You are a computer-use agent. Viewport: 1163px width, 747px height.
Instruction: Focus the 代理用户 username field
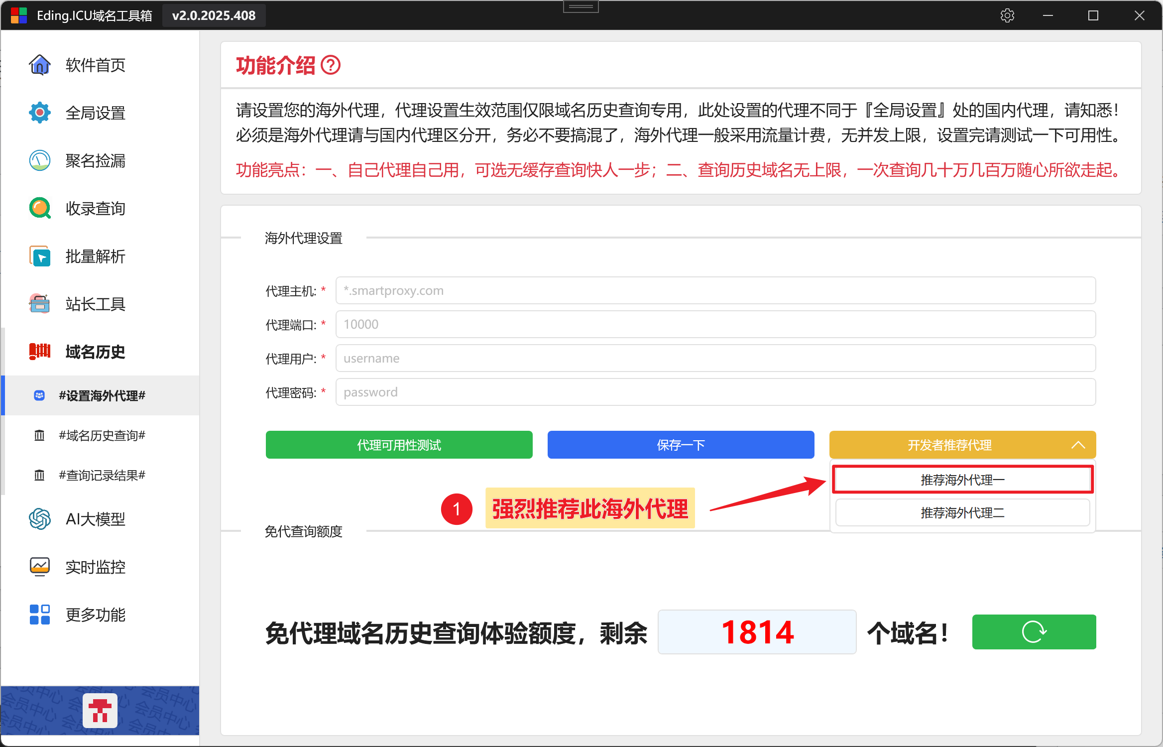coord(715,358)
